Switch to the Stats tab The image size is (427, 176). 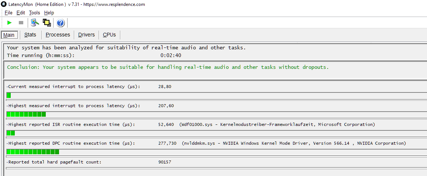(x=30, y=35)
